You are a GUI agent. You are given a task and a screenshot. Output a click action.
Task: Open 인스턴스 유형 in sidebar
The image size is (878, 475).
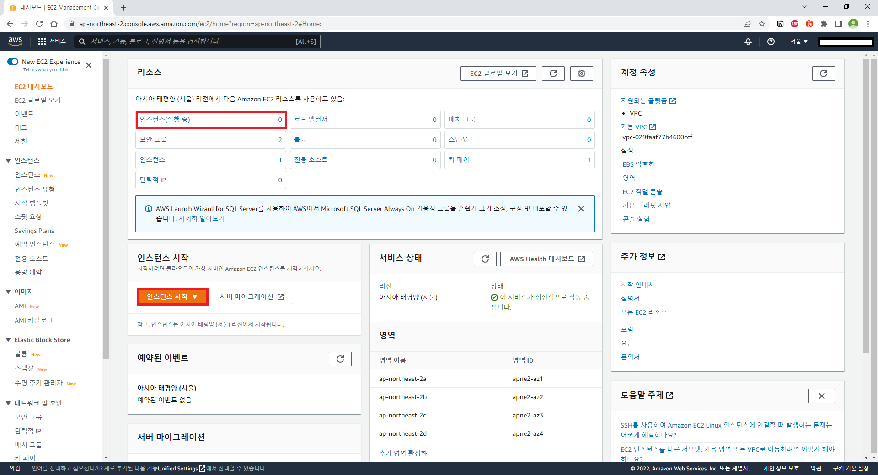(x=35, y=189)
